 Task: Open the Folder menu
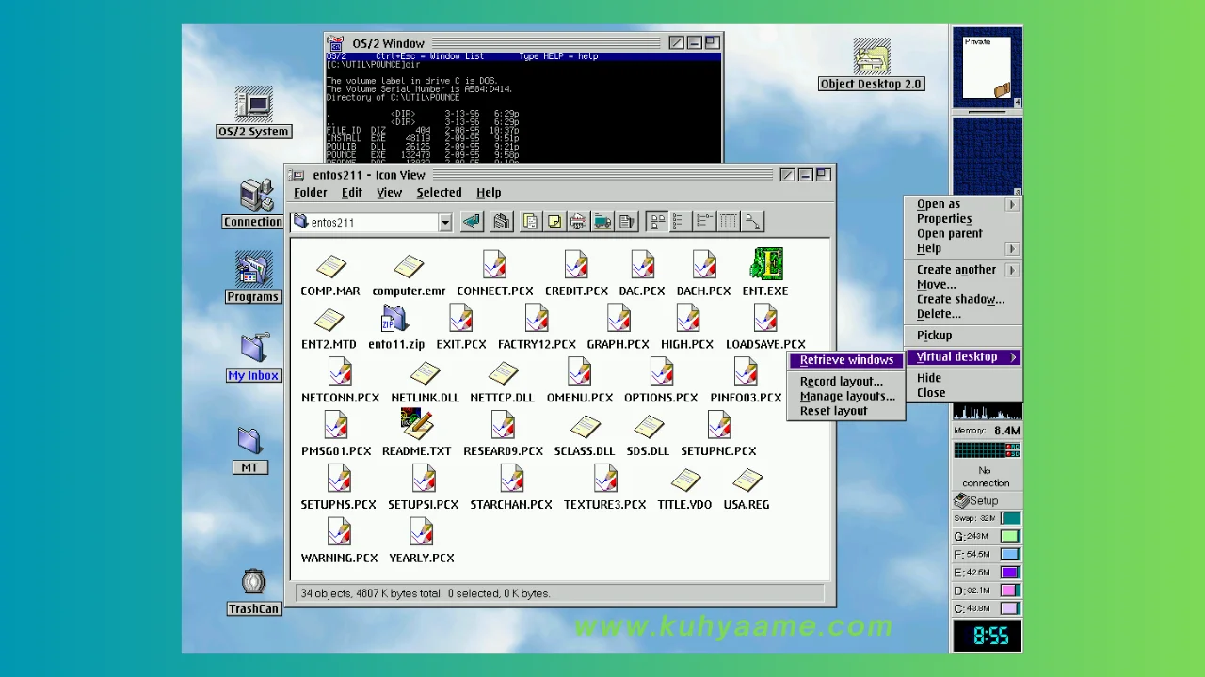(x=310, y=193)
